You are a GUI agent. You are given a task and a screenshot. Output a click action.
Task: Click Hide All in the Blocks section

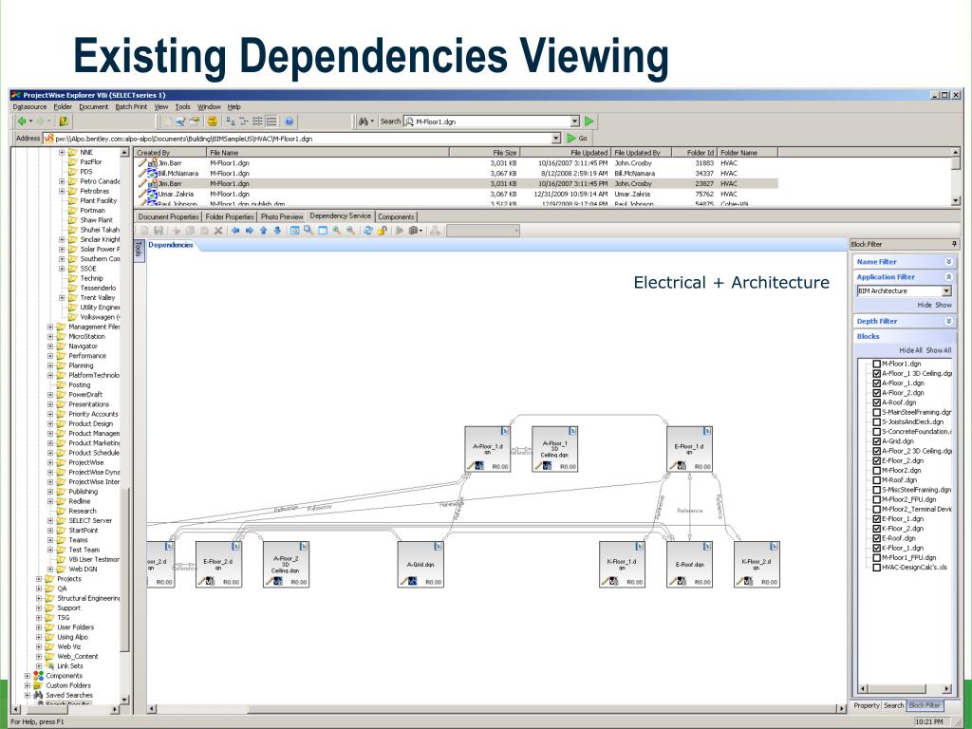pos(910,350)
